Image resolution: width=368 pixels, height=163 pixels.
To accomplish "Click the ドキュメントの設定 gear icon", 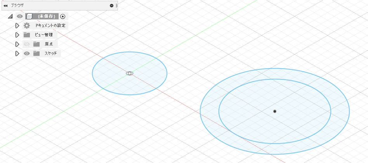I will (x=27, y=26).
